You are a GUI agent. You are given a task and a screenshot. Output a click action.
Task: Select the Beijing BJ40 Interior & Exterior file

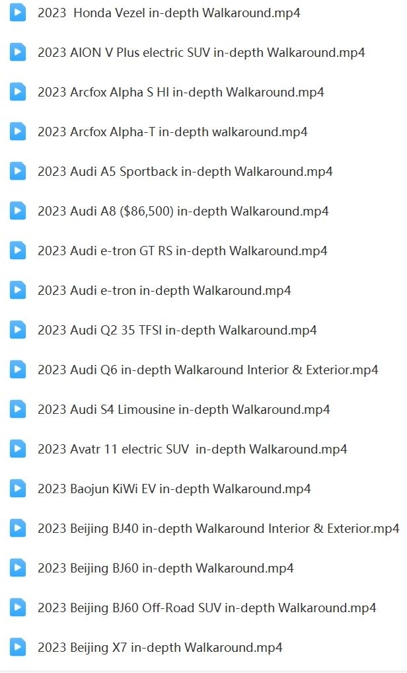218,528
